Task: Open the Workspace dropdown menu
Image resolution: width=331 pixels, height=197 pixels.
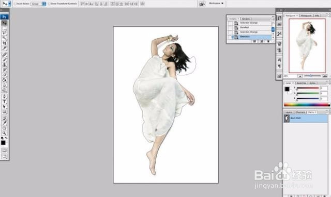Action: point(216,4)
